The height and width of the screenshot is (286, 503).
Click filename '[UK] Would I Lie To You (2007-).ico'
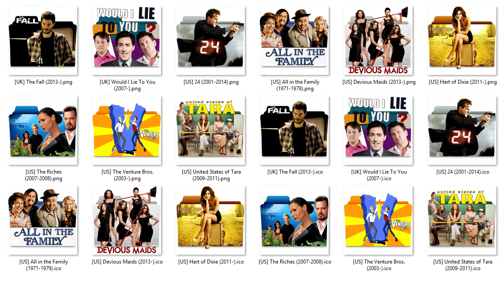click(379, 175)
